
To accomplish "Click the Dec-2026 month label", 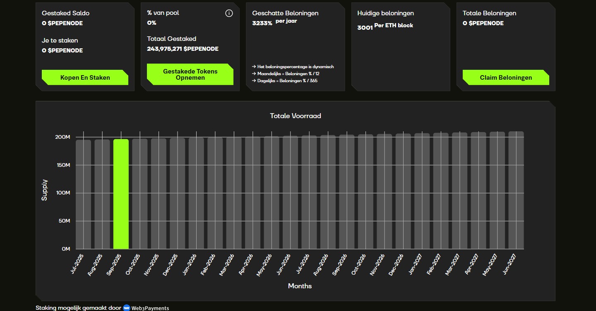I will coord(397,265).
